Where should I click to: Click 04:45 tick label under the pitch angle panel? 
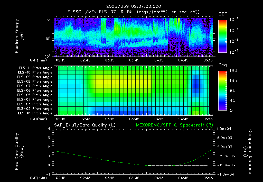[183, 119]
